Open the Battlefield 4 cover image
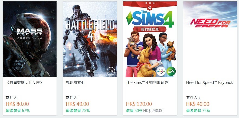 pos(90,39)
